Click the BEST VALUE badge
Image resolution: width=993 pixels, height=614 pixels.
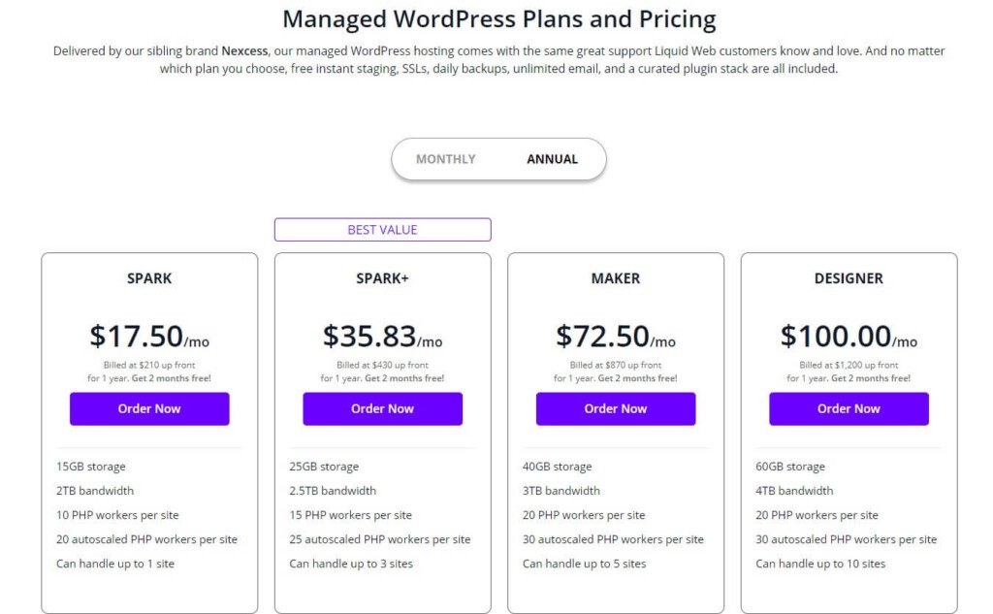pos(382,230)
